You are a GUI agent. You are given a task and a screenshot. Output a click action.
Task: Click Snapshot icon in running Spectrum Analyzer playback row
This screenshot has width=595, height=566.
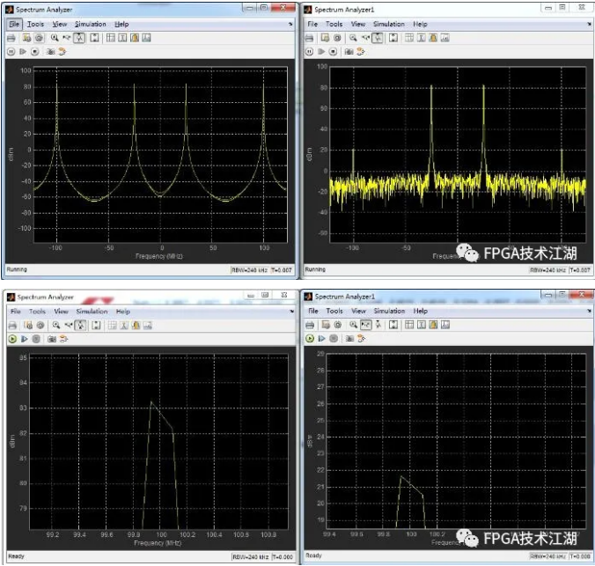[x=51, y=51]
